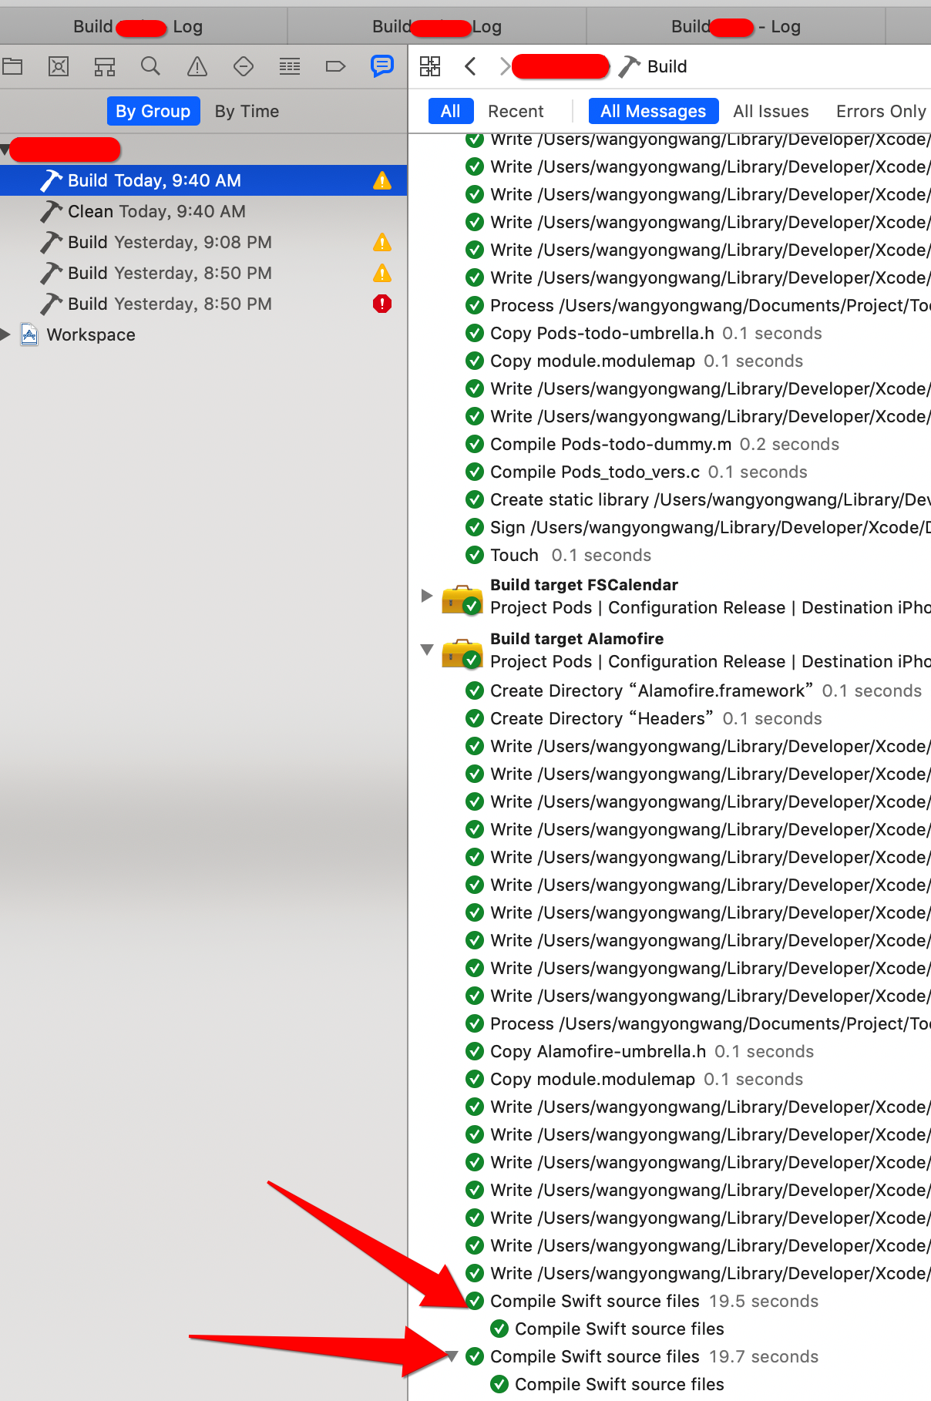
Task: Click error icon on Build Yesterday 8:50 PM
Action: 382,304
